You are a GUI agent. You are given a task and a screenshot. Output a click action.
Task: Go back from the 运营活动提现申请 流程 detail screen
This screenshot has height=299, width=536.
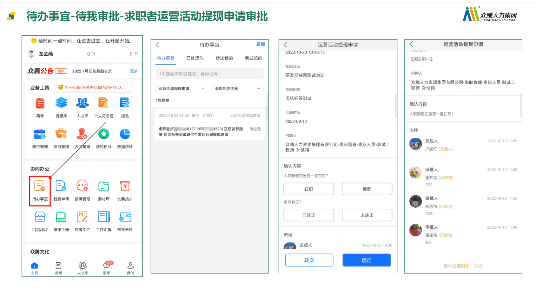coord(411,44)
